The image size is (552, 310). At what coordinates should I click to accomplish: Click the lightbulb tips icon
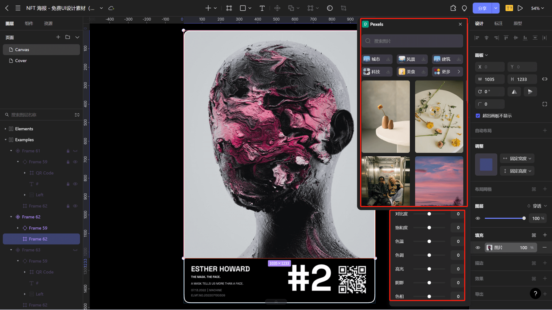pos(464,8)
